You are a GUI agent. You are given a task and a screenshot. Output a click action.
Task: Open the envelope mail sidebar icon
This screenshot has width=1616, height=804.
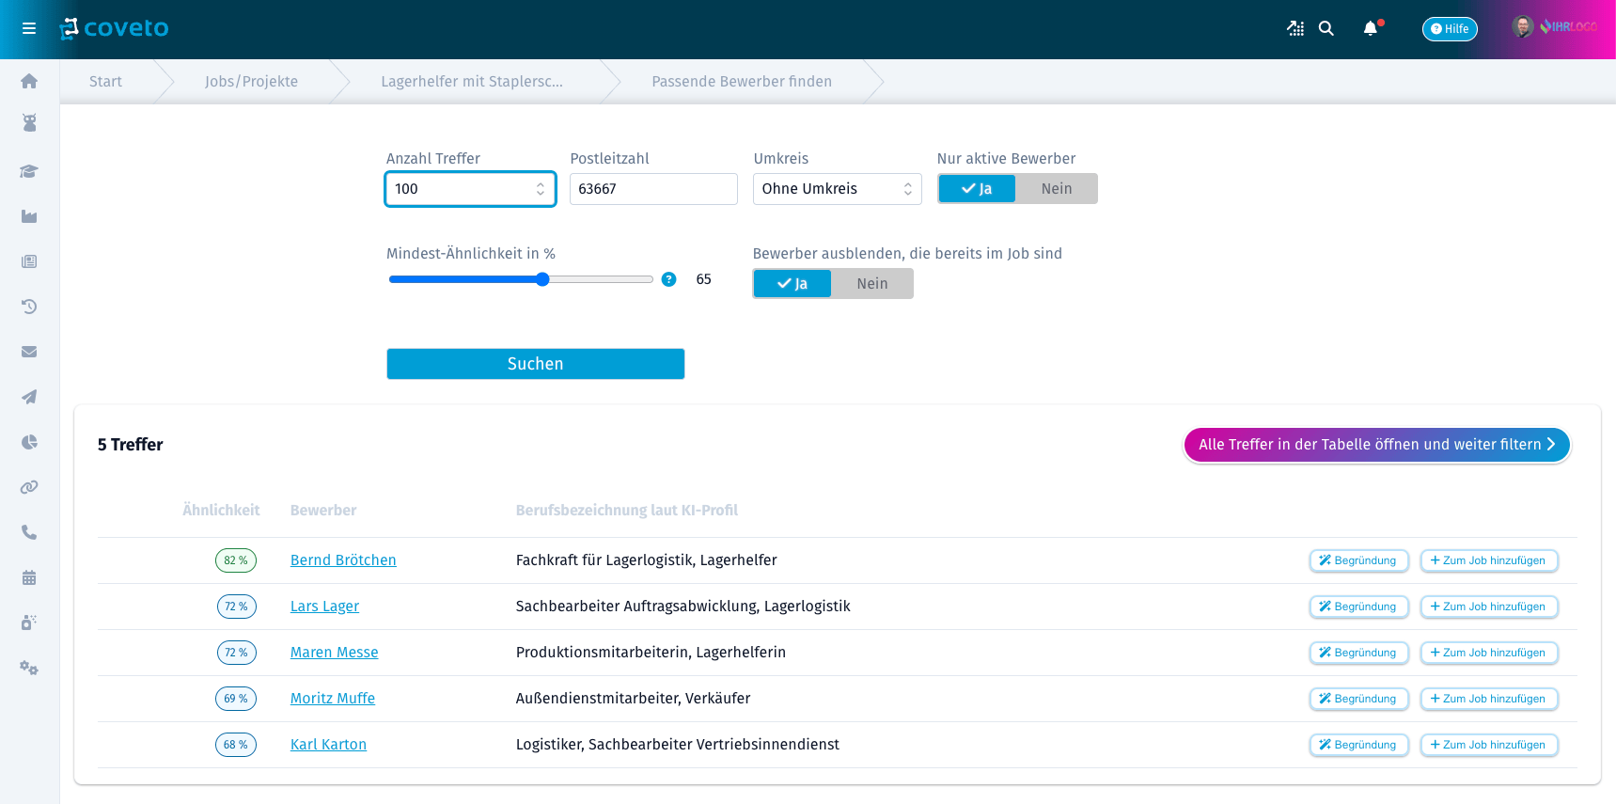click(29, 352)
